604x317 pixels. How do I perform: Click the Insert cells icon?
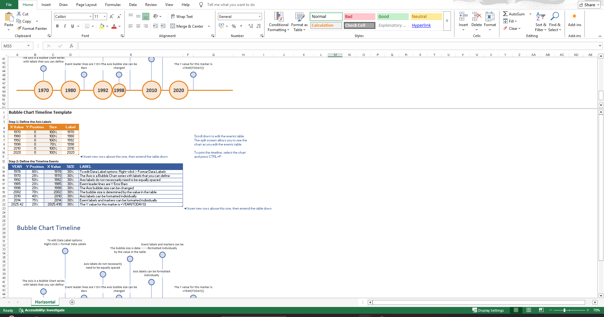click(x=463, y=17)
